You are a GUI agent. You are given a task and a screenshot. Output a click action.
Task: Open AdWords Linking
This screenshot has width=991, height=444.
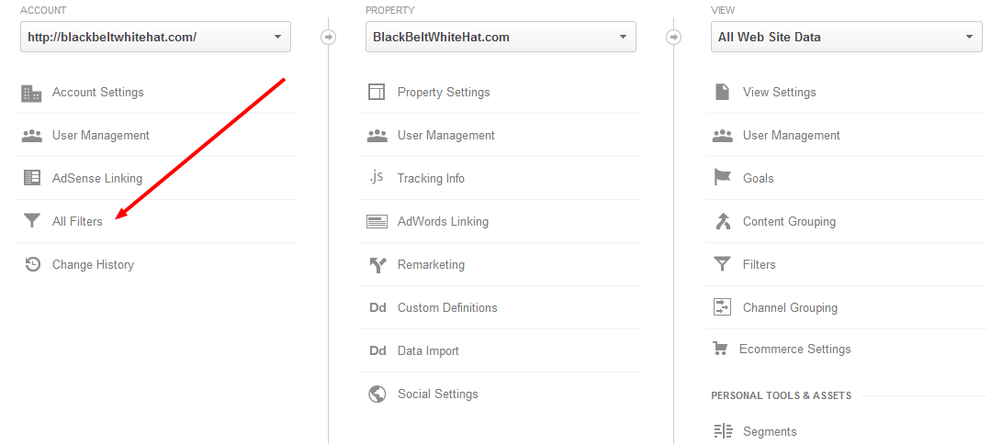point(443,221)
